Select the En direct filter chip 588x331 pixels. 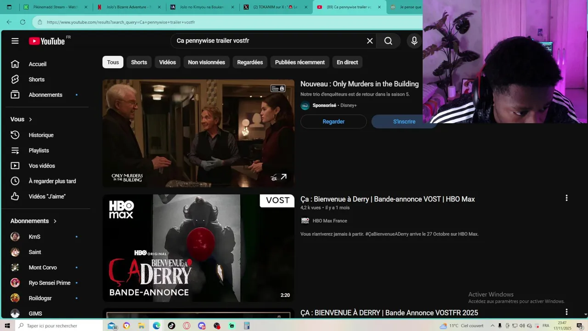(347, 62)
